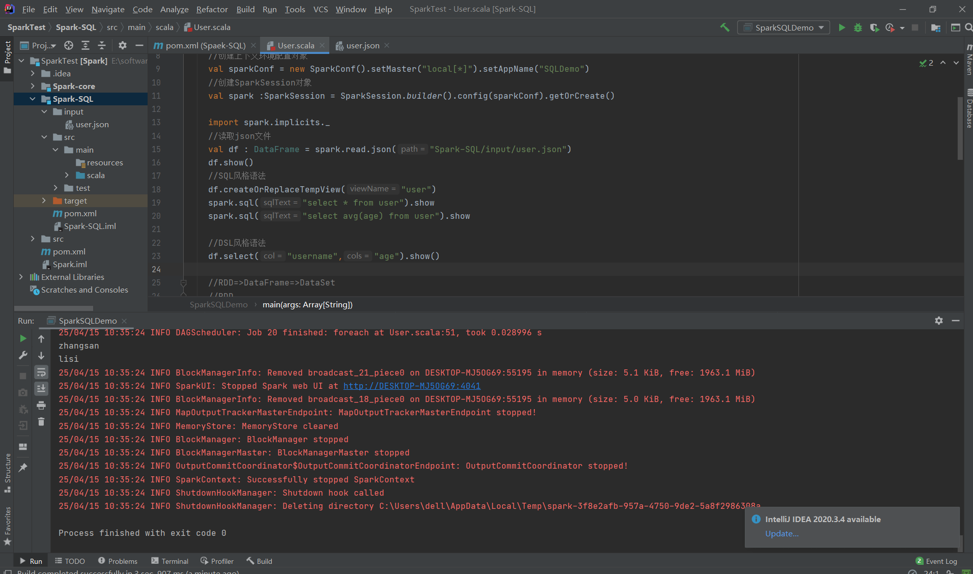Expand the Spark-core module

pyautogui.click(x=33, y=86)
